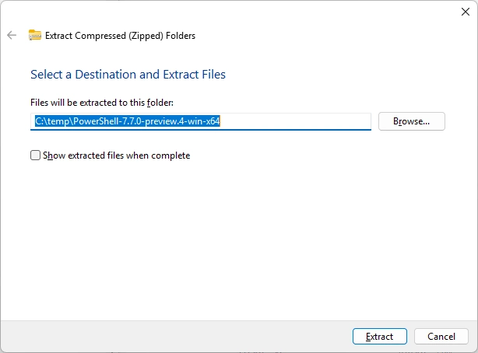This screenshot has height=353, width=478.
Task: Click the 'Destination' word in the heading
Action: (x=106, y=75)
